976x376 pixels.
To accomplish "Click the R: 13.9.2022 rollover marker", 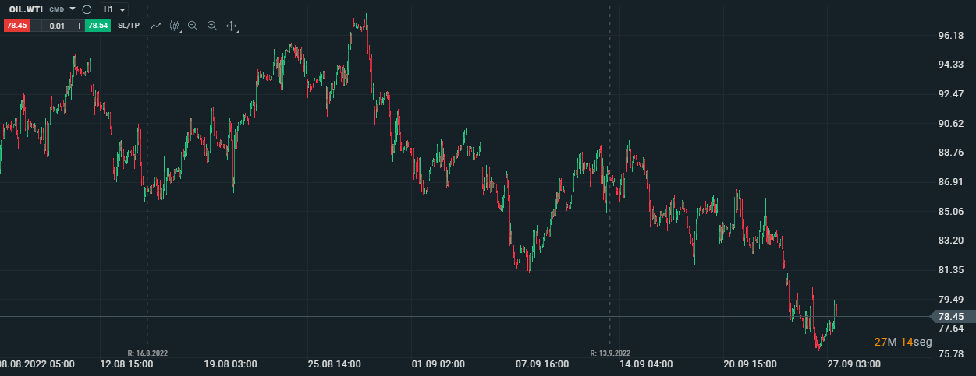I will click(x=610, y=353).
